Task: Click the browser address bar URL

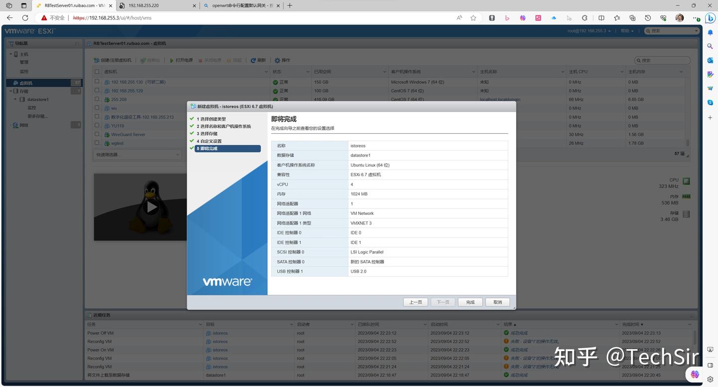Action: pos(112,18)
